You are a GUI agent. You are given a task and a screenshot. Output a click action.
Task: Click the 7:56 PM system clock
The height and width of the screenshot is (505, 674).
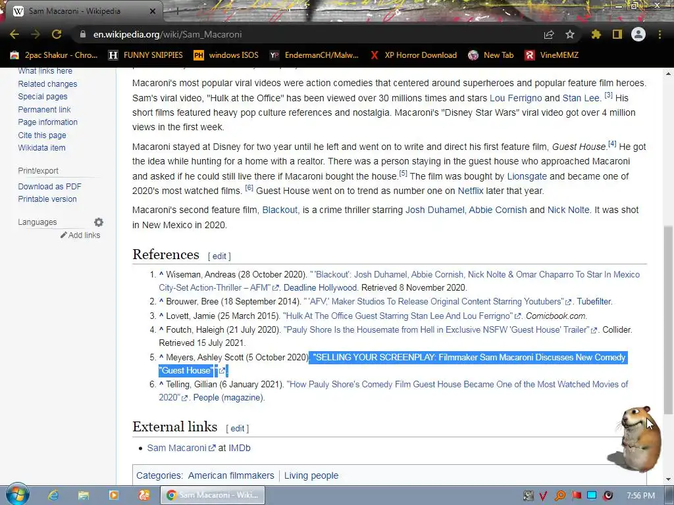click(641, 496)
